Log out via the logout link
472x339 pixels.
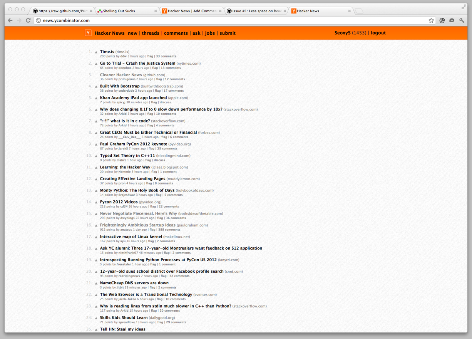tap(378, 33)
